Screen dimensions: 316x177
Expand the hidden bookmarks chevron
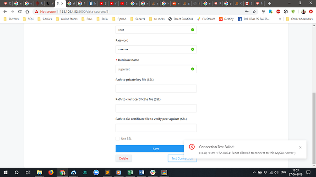(280, 19)
